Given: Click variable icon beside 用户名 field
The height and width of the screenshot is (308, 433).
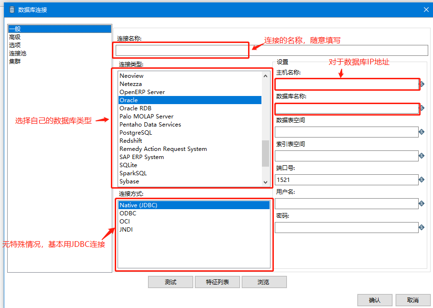Looking at the screenshot, I should point(422,203).
